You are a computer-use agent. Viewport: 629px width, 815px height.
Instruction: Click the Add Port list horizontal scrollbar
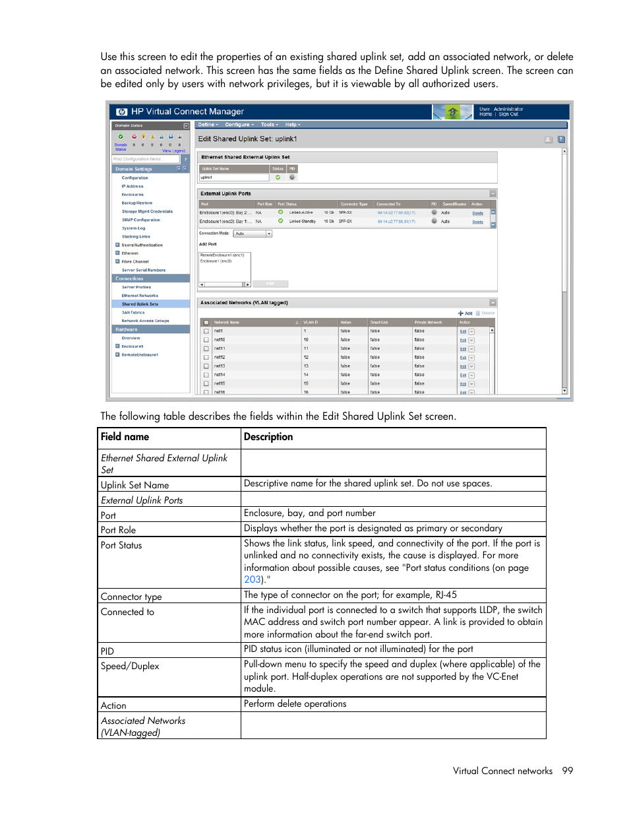(x=225, y=284)
